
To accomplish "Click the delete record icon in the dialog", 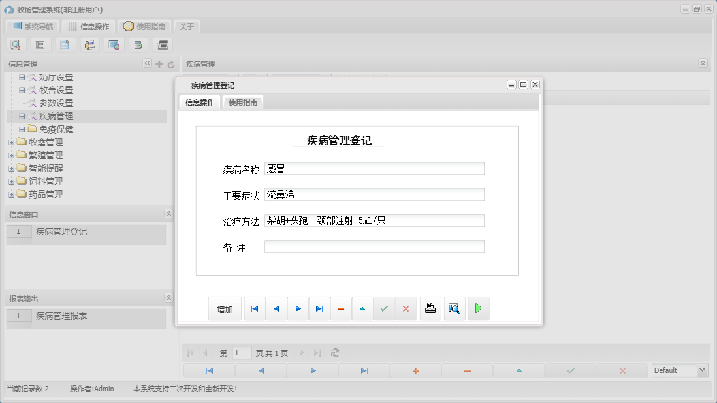I will (341, 308).
